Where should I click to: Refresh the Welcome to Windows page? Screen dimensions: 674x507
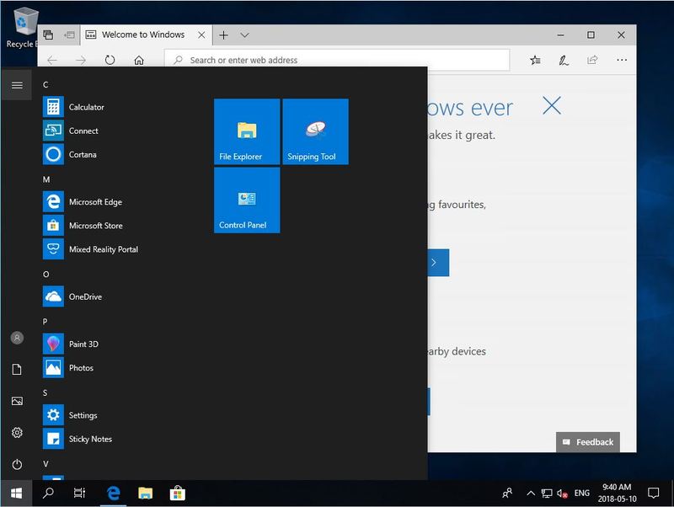(110, 60)
